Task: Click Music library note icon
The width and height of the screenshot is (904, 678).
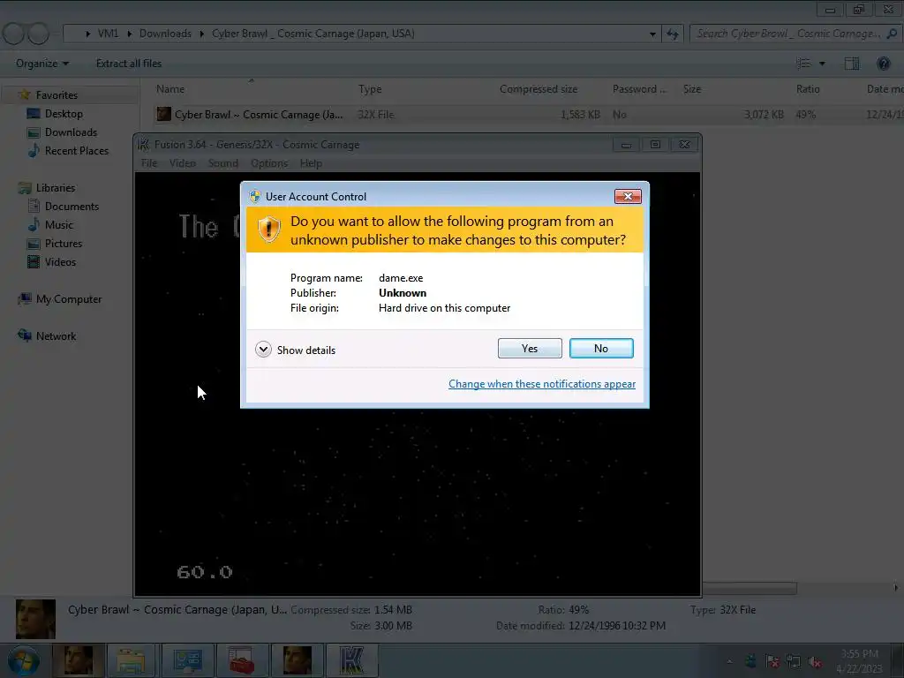Action: [34, 224]
